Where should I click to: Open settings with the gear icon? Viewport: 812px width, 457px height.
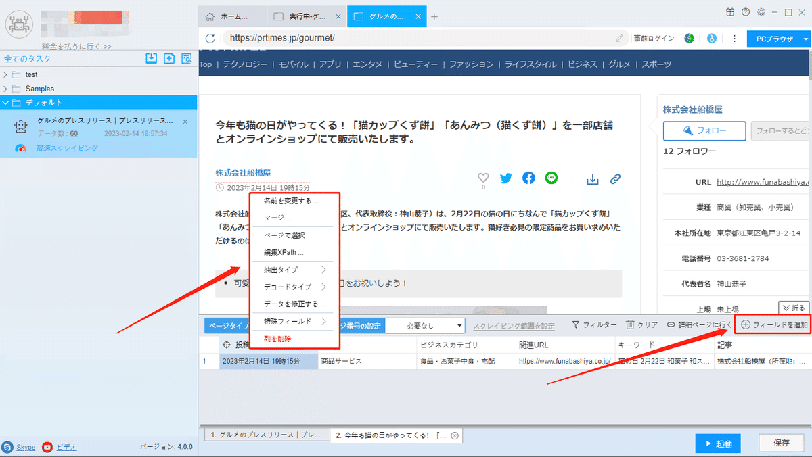[x=761, y=11]
